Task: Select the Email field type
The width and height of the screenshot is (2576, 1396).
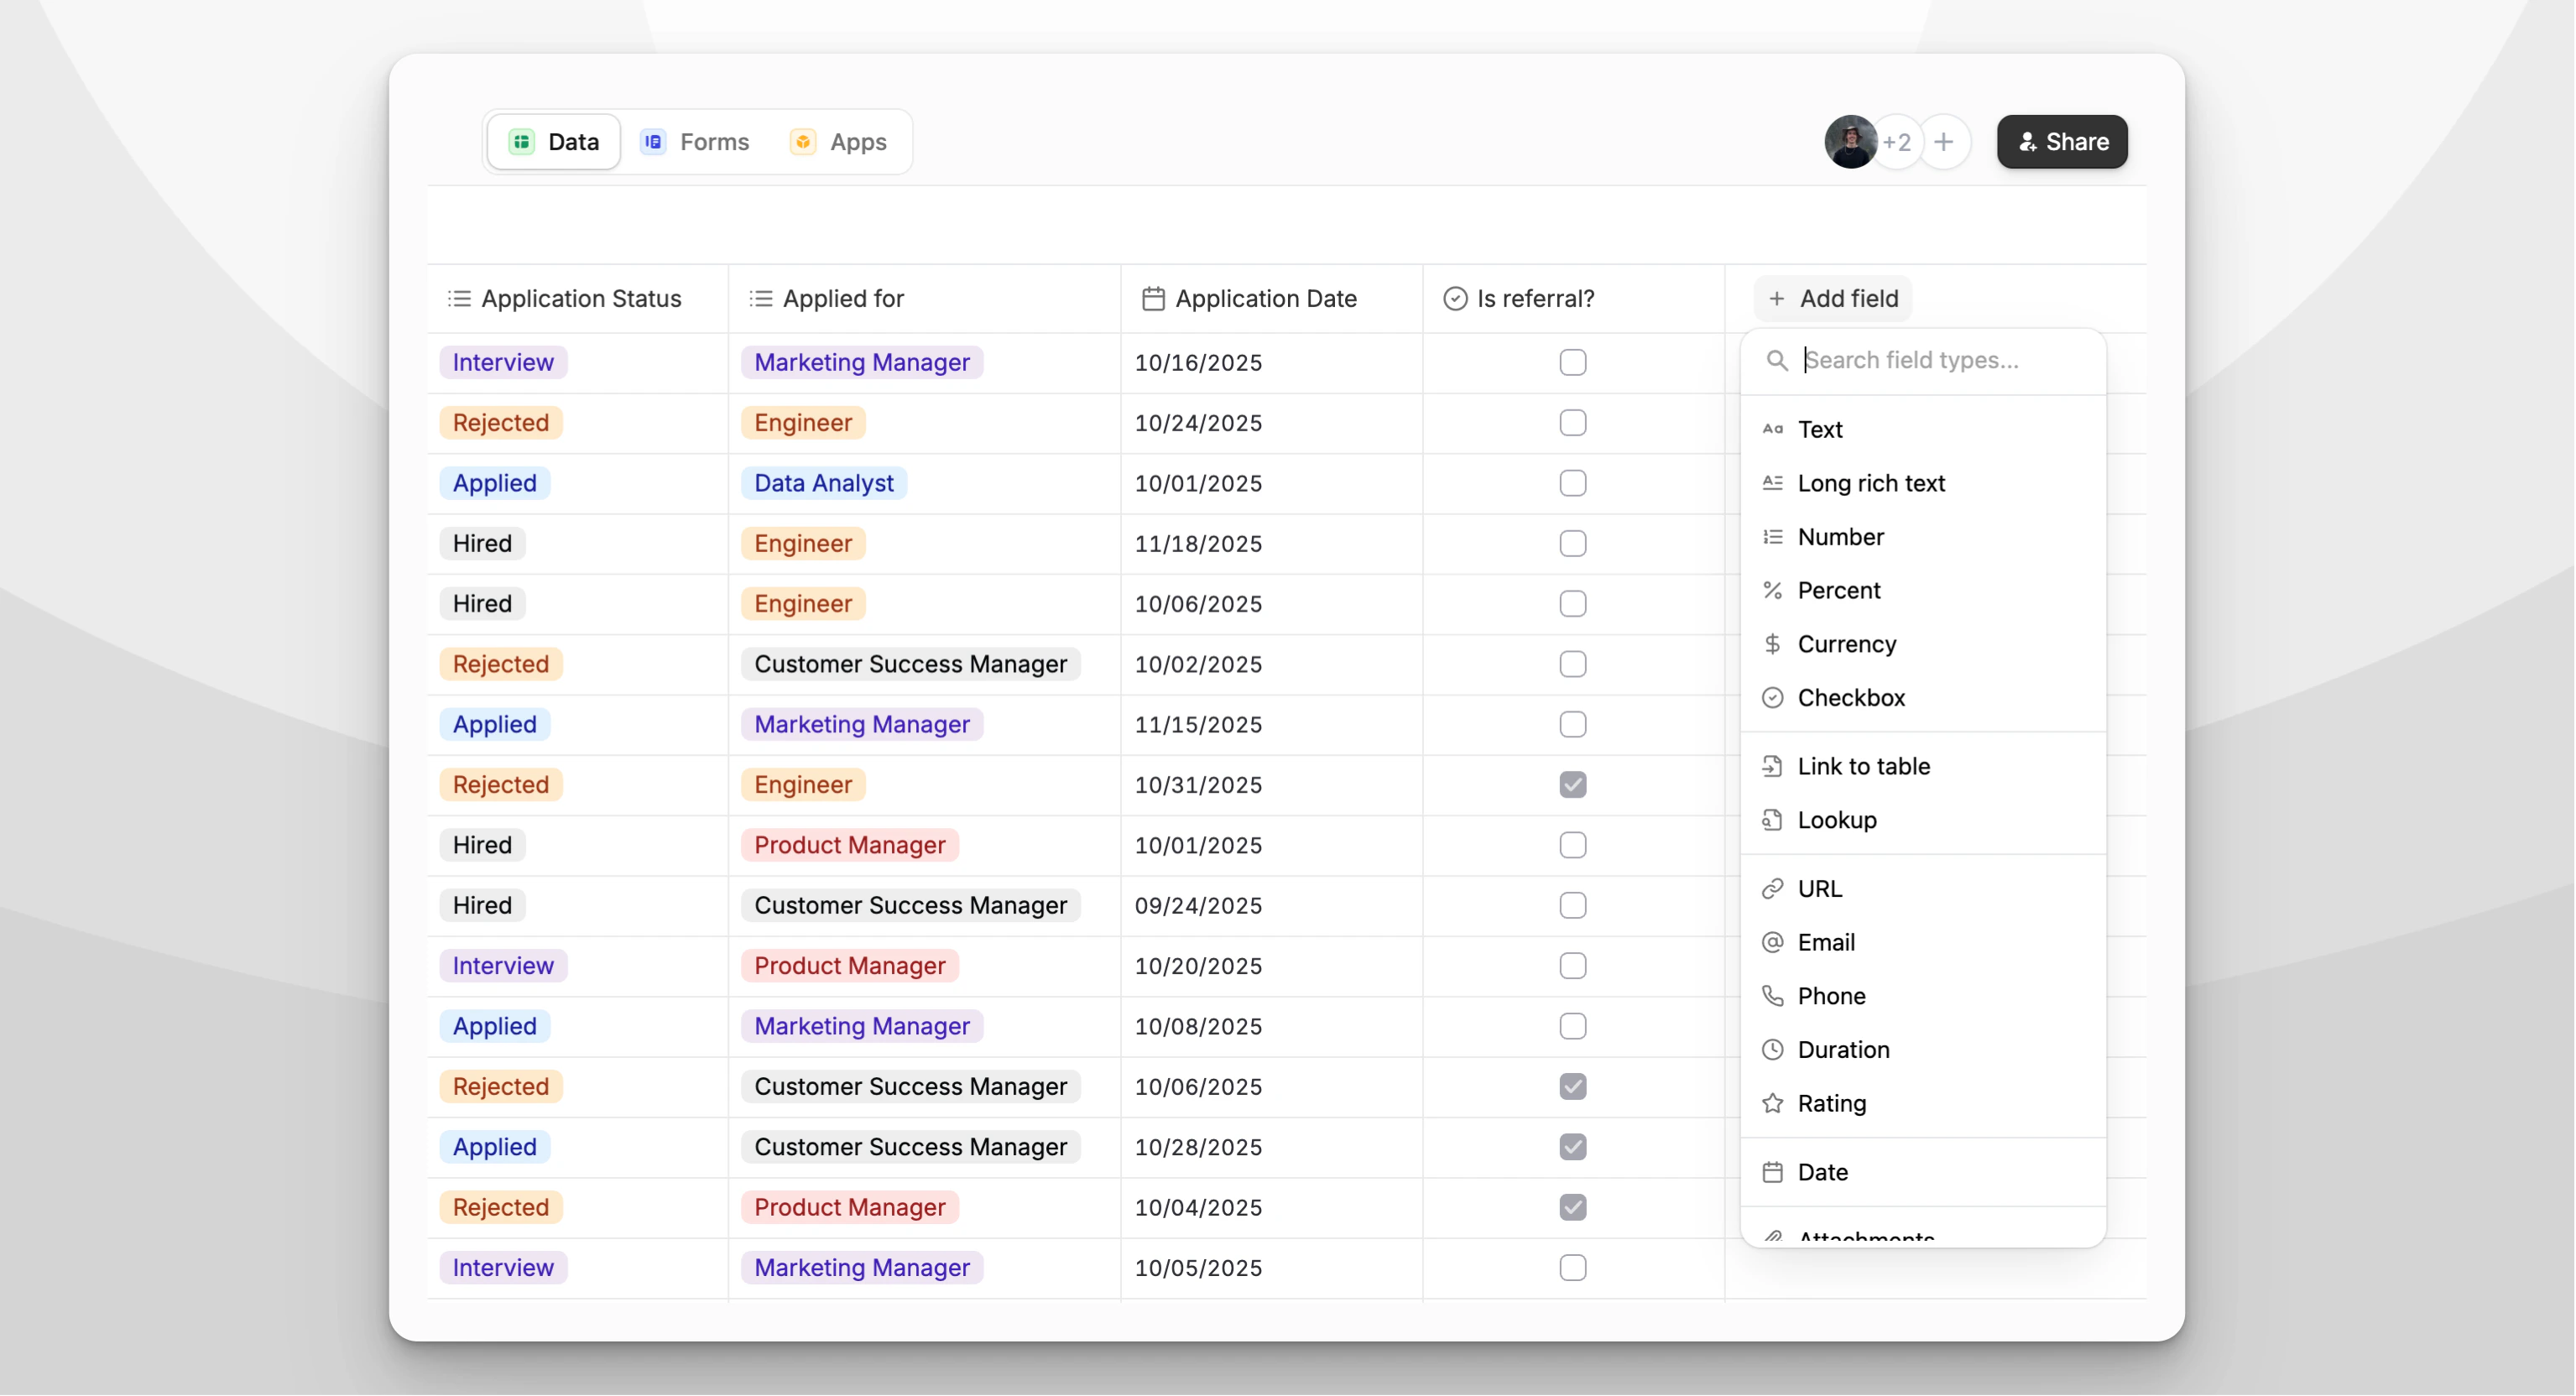Action: tap(1825, 942)
